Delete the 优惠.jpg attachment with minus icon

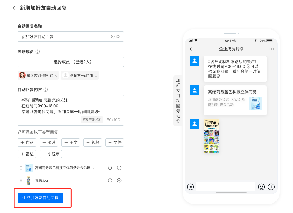coord(119,180)
